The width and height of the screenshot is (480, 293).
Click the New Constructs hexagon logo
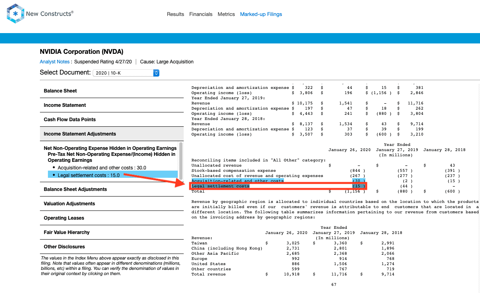(x=15, y=14)
